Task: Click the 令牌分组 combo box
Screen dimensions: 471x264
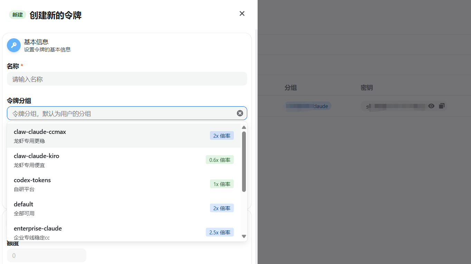Action: 127,113
